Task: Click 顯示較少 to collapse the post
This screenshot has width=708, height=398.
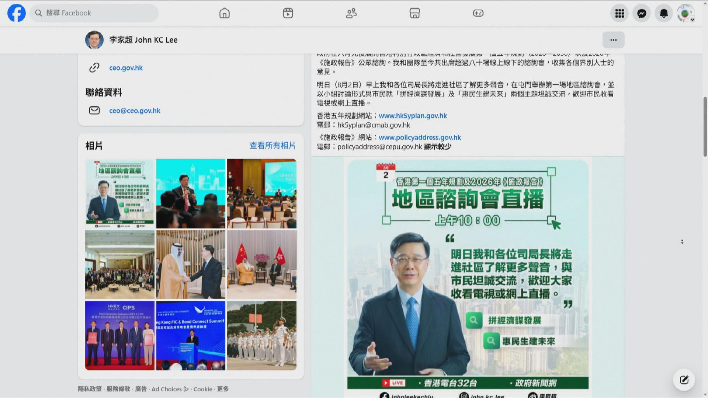Action: (x=437, y=147)
